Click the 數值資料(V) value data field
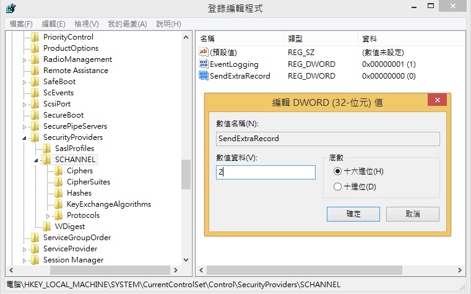The height and width of the screenshot is (294, 471). coord(266,172)
